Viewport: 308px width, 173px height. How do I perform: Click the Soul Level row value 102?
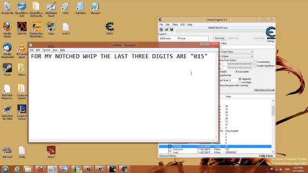(x=227, y=149)
